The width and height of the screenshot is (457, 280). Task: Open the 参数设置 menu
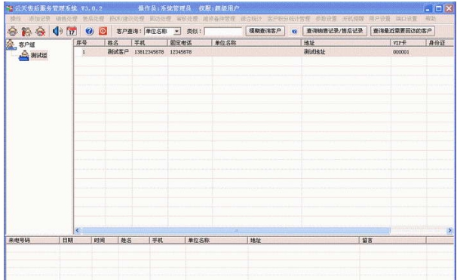coord(326,19)
